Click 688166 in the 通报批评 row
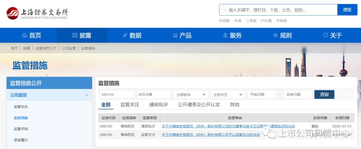Viewport: 361px width, 149px height. point(106,126)
